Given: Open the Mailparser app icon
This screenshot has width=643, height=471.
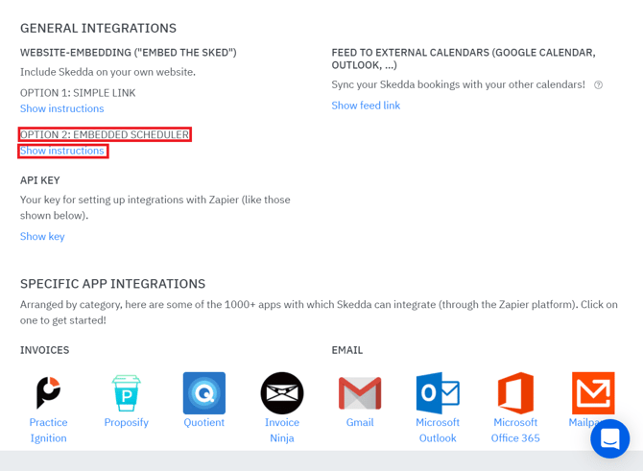Looking at the screenshot, I should point(593,392).
